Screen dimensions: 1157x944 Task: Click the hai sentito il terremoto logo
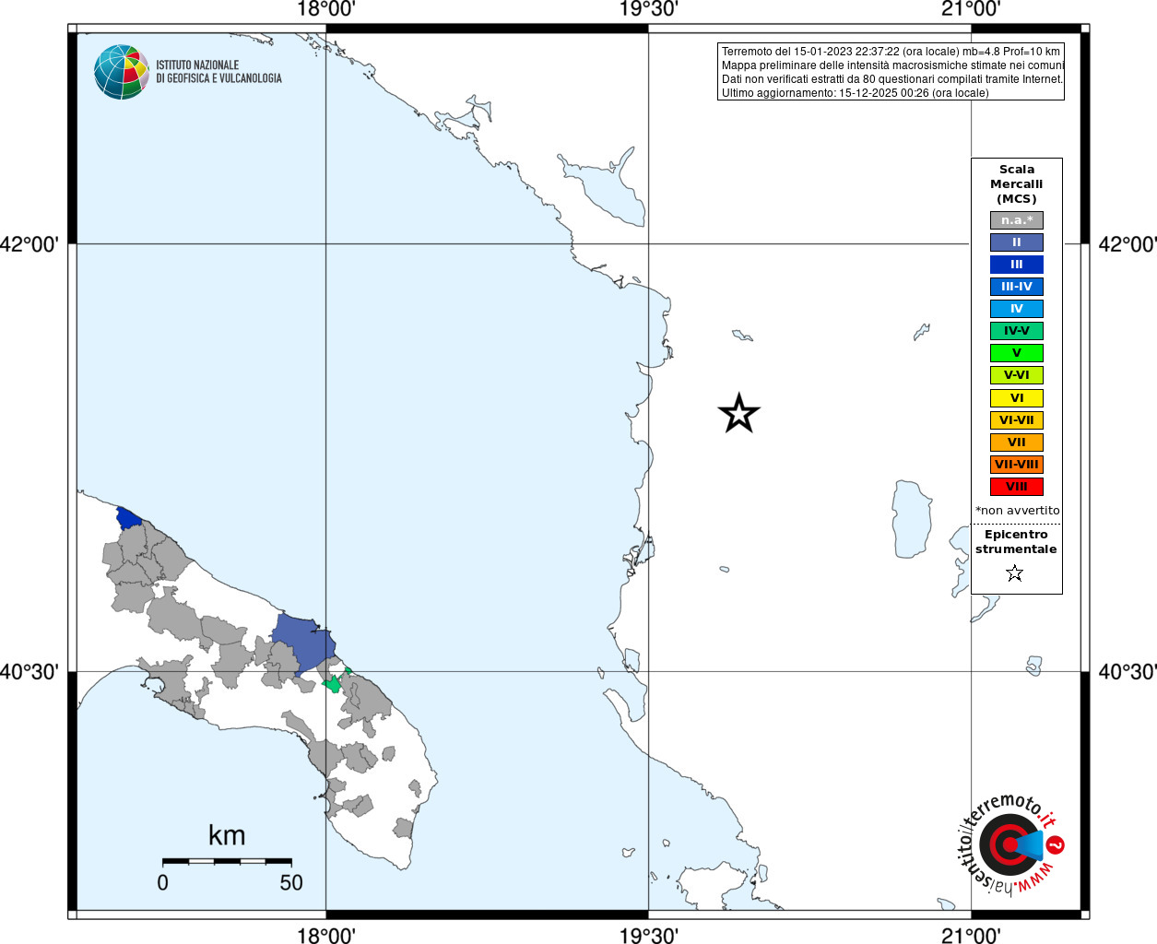pos(1010,844)
